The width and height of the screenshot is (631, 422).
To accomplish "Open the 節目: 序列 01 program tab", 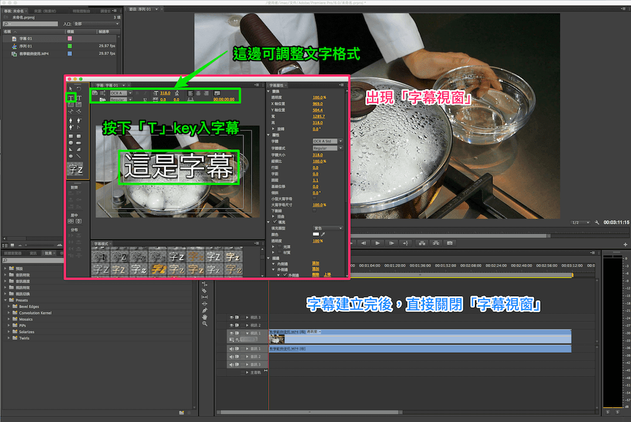I will tap(140, 9).
